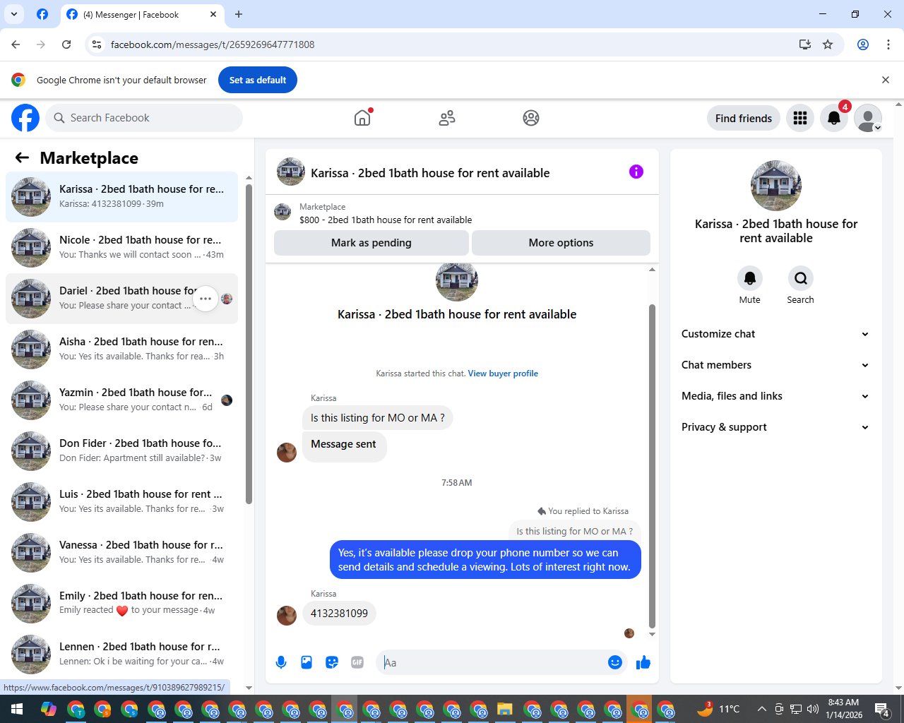904x723 pixels.
Task: Open the notifications bell with 4 badge
Action: (x=834, y=118)
